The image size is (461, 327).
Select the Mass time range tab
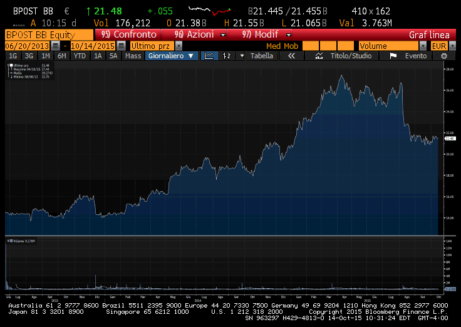click(x=133, y=56)
